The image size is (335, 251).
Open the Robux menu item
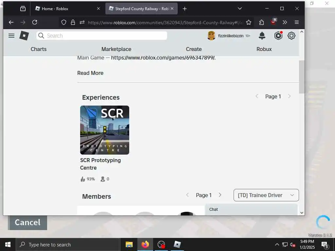pos(264,49)
